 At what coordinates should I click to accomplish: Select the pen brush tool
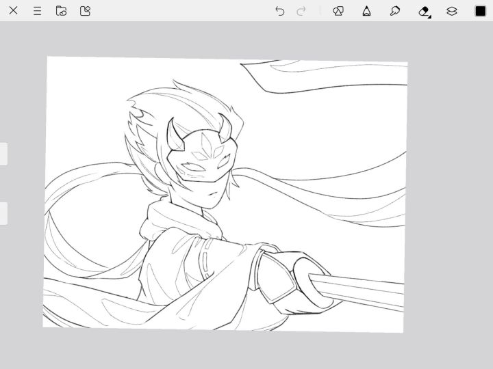[366, 11]
